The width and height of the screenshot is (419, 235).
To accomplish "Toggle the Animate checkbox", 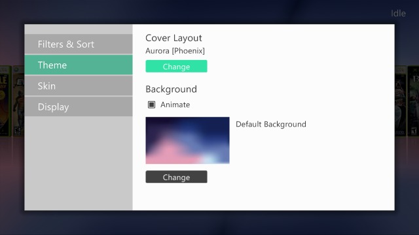I will click(x=151, y=104).
